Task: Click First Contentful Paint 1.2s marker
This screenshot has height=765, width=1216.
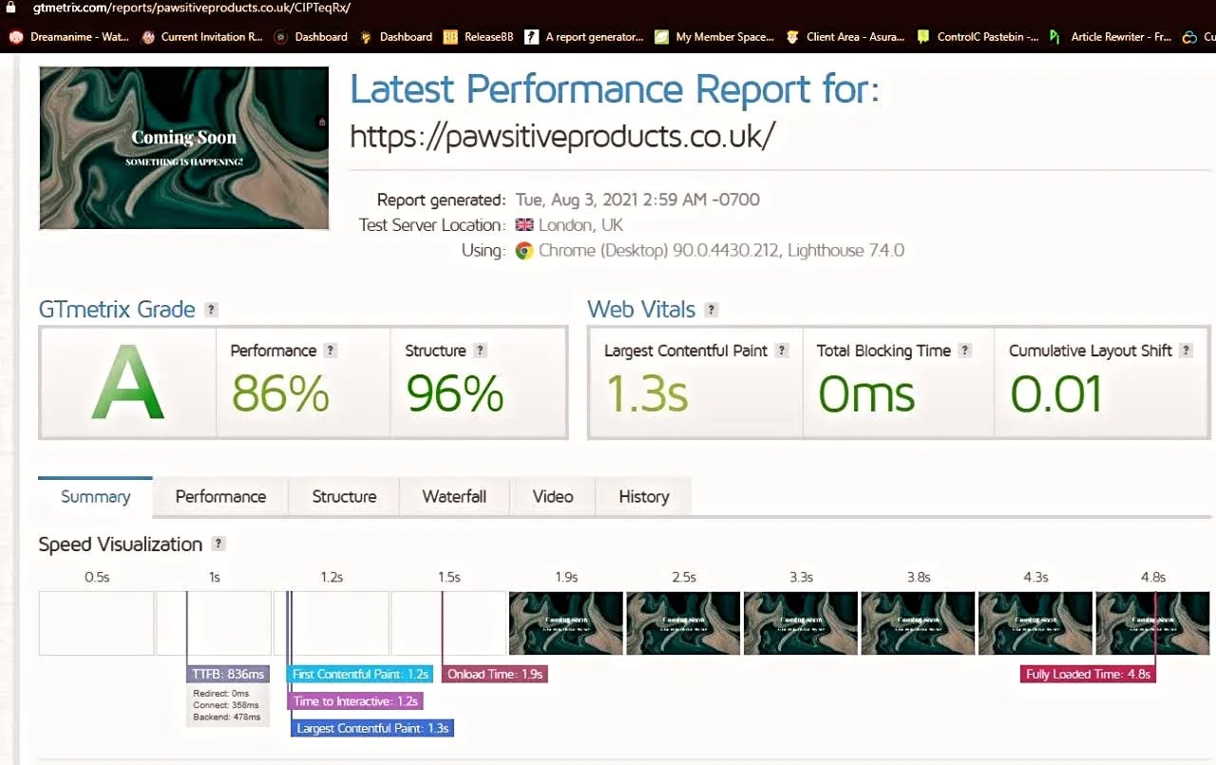Action: point(360,674)
